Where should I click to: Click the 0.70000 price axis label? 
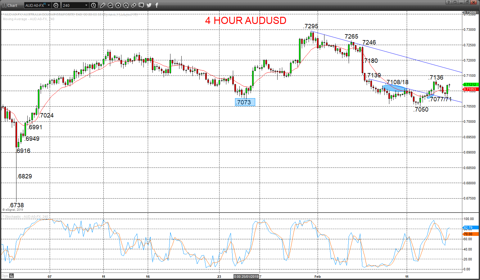[x=469, y=122]
